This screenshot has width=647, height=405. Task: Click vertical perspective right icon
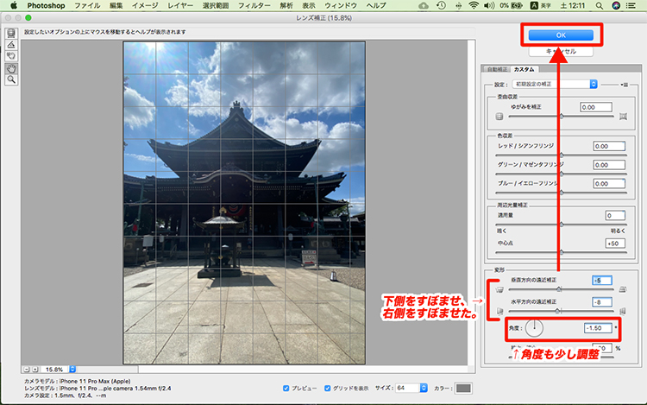click(x=623, y=289)
